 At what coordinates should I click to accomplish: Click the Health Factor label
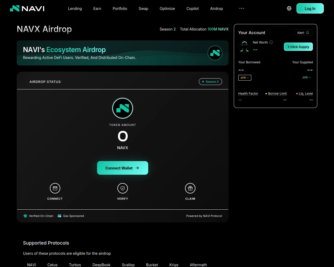pos(248,94)
